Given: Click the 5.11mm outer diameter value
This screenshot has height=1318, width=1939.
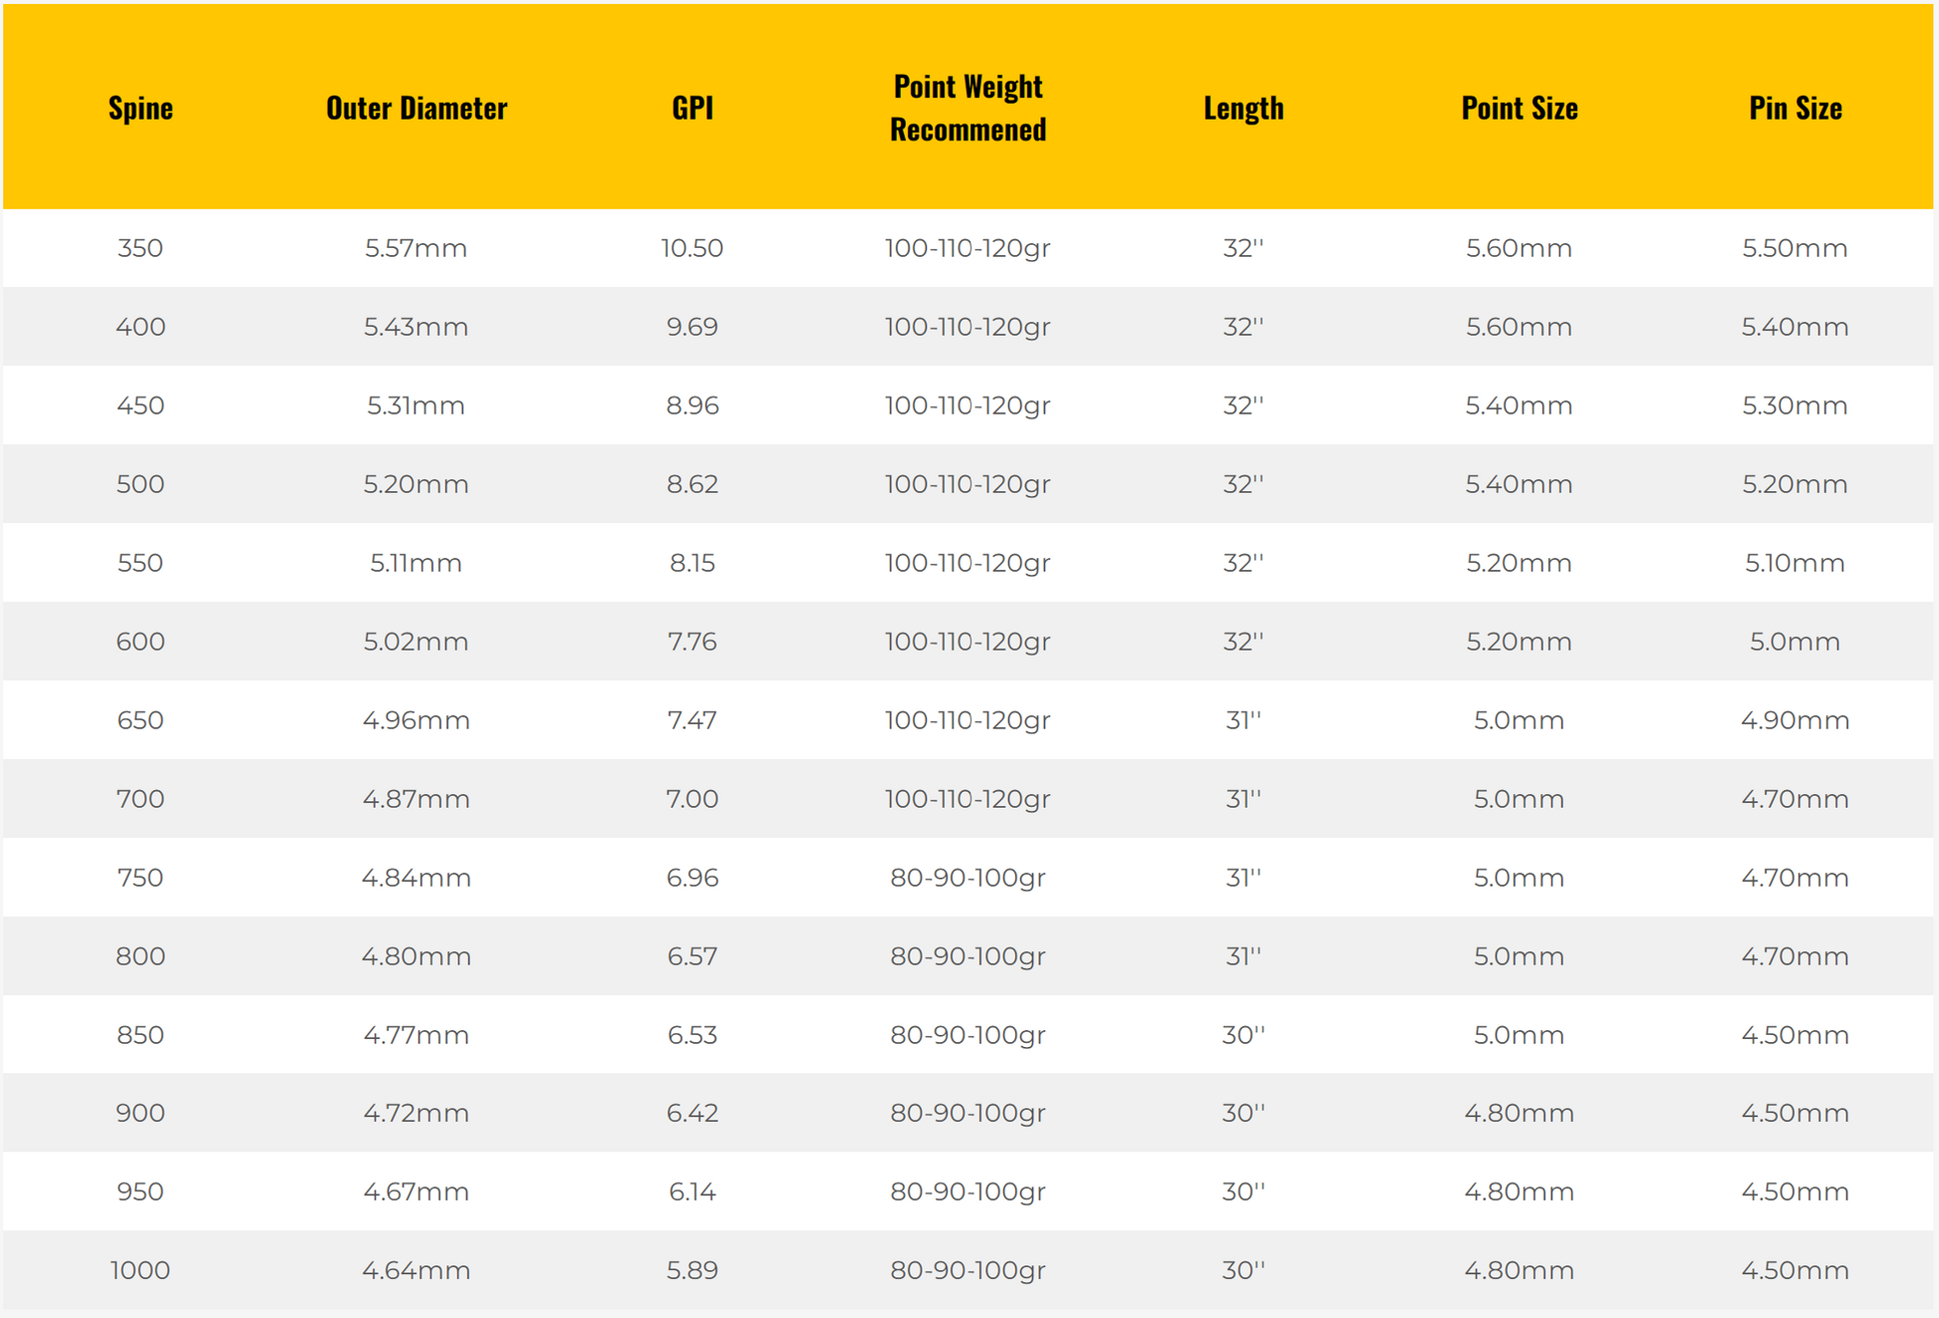Looking at the screenshot, I should tap(416, 563).
